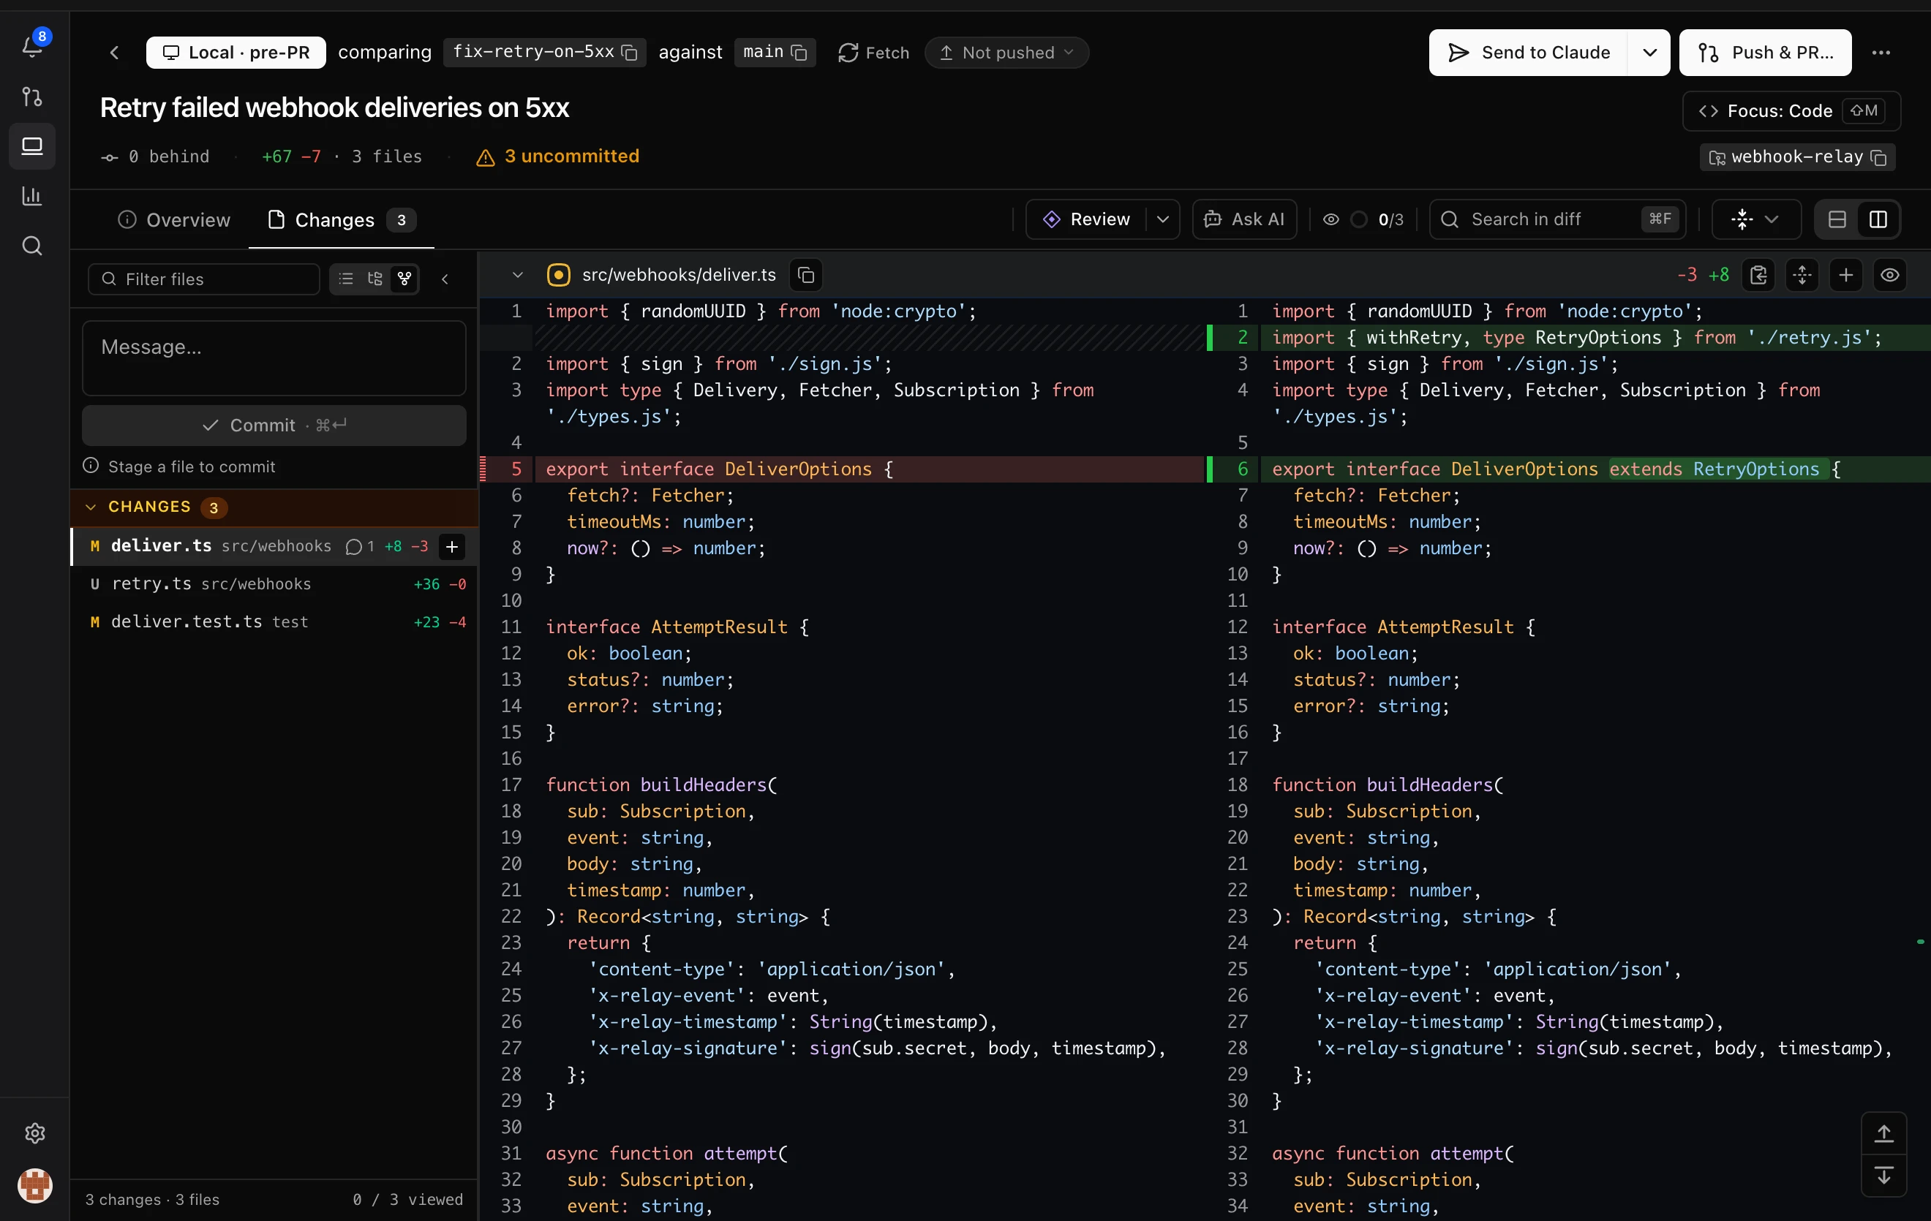Start a Review
The height and width of the screenshot is (1221, 1931).
[x=1085, y=219]
